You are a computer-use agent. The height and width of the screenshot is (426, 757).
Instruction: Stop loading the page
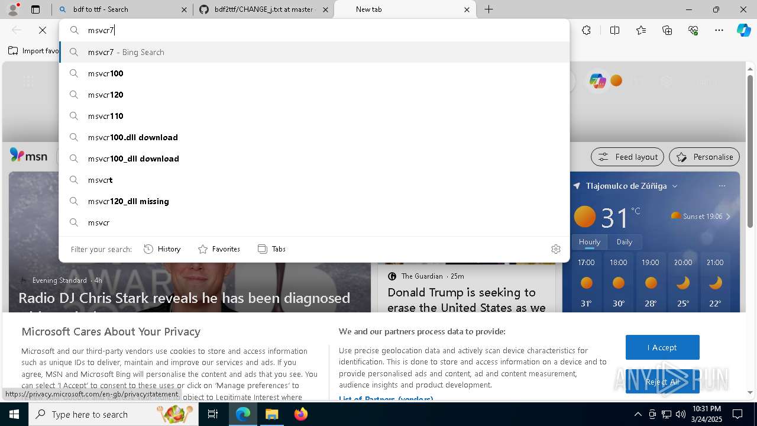[x=43, y=30]
